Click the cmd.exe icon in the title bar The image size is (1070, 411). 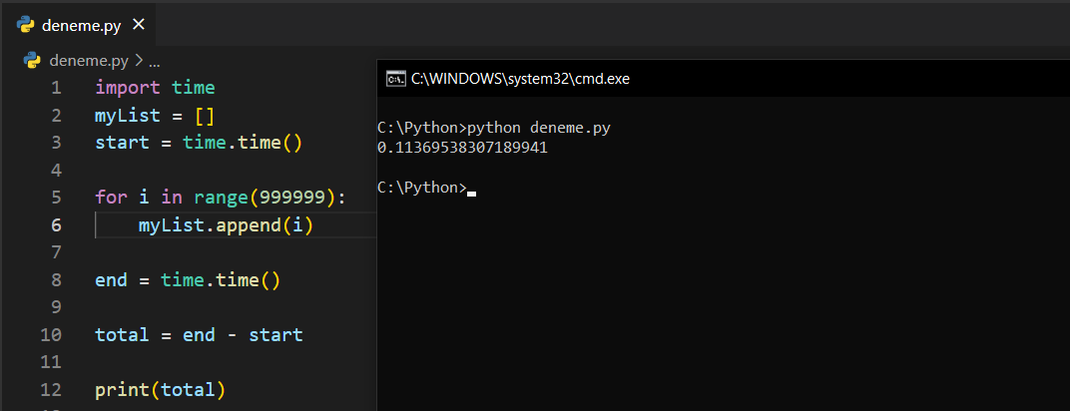coord(395,78)
